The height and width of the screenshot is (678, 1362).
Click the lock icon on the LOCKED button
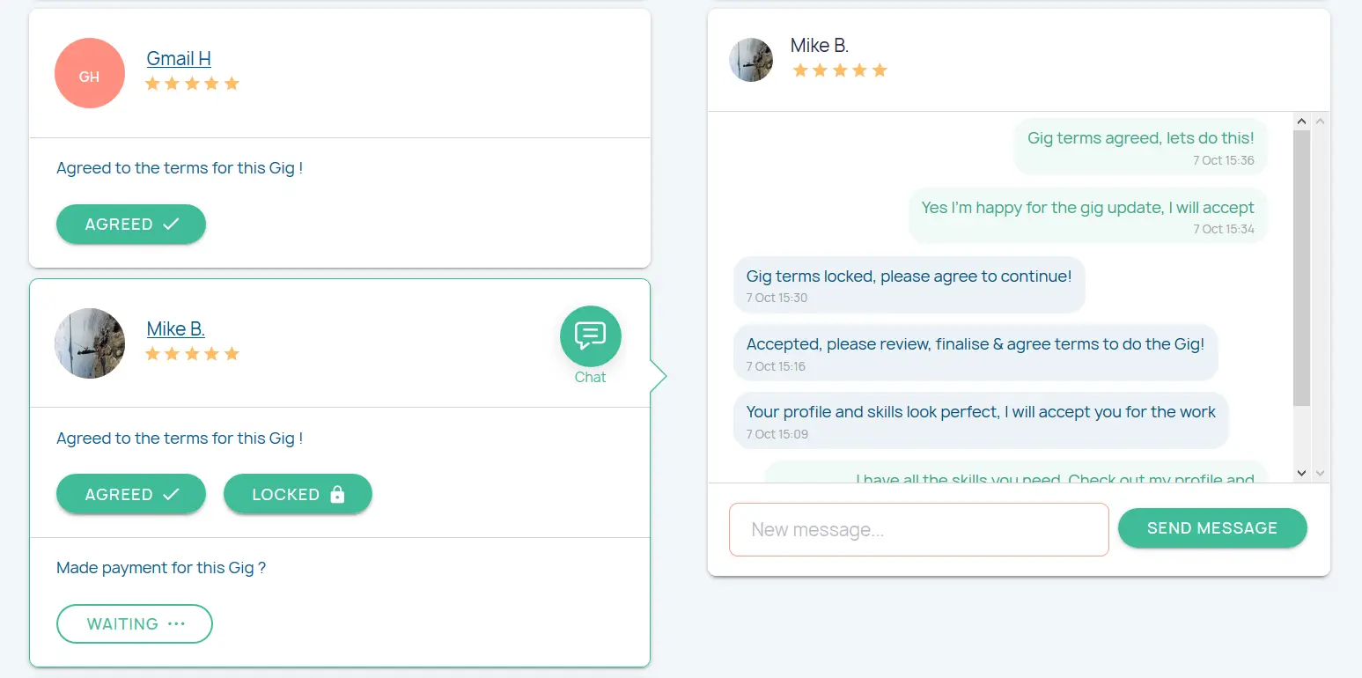pos(337,495)
